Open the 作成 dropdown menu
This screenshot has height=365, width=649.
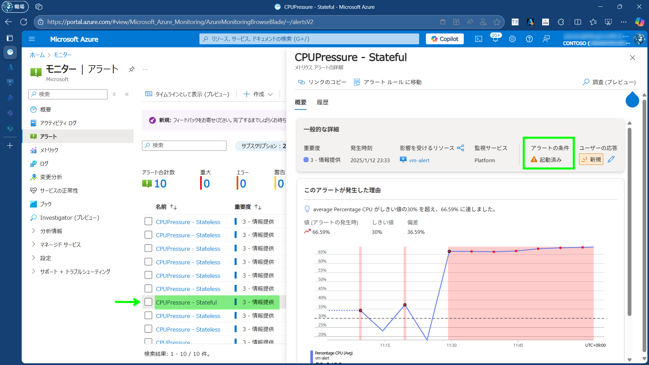pyautogui.click(x=258, y=94)
